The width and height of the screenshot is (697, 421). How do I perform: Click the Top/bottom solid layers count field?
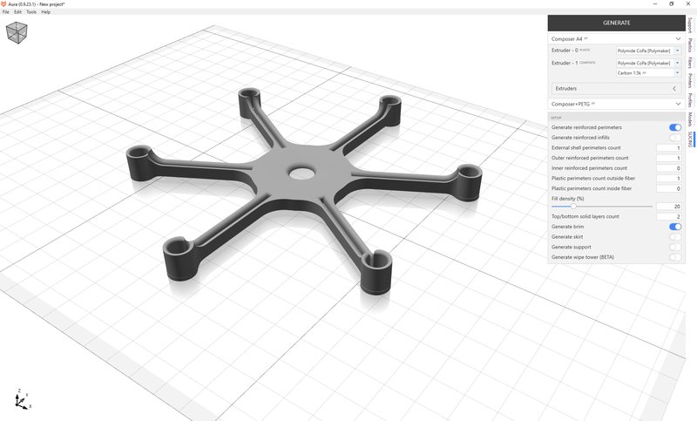[x=669, y=216]
